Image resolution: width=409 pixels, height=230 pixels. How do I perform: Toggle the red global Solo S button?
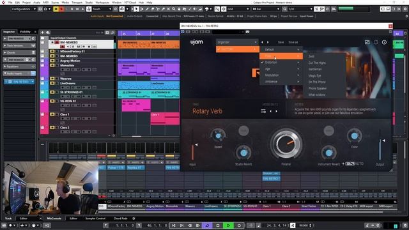point(61,9)
